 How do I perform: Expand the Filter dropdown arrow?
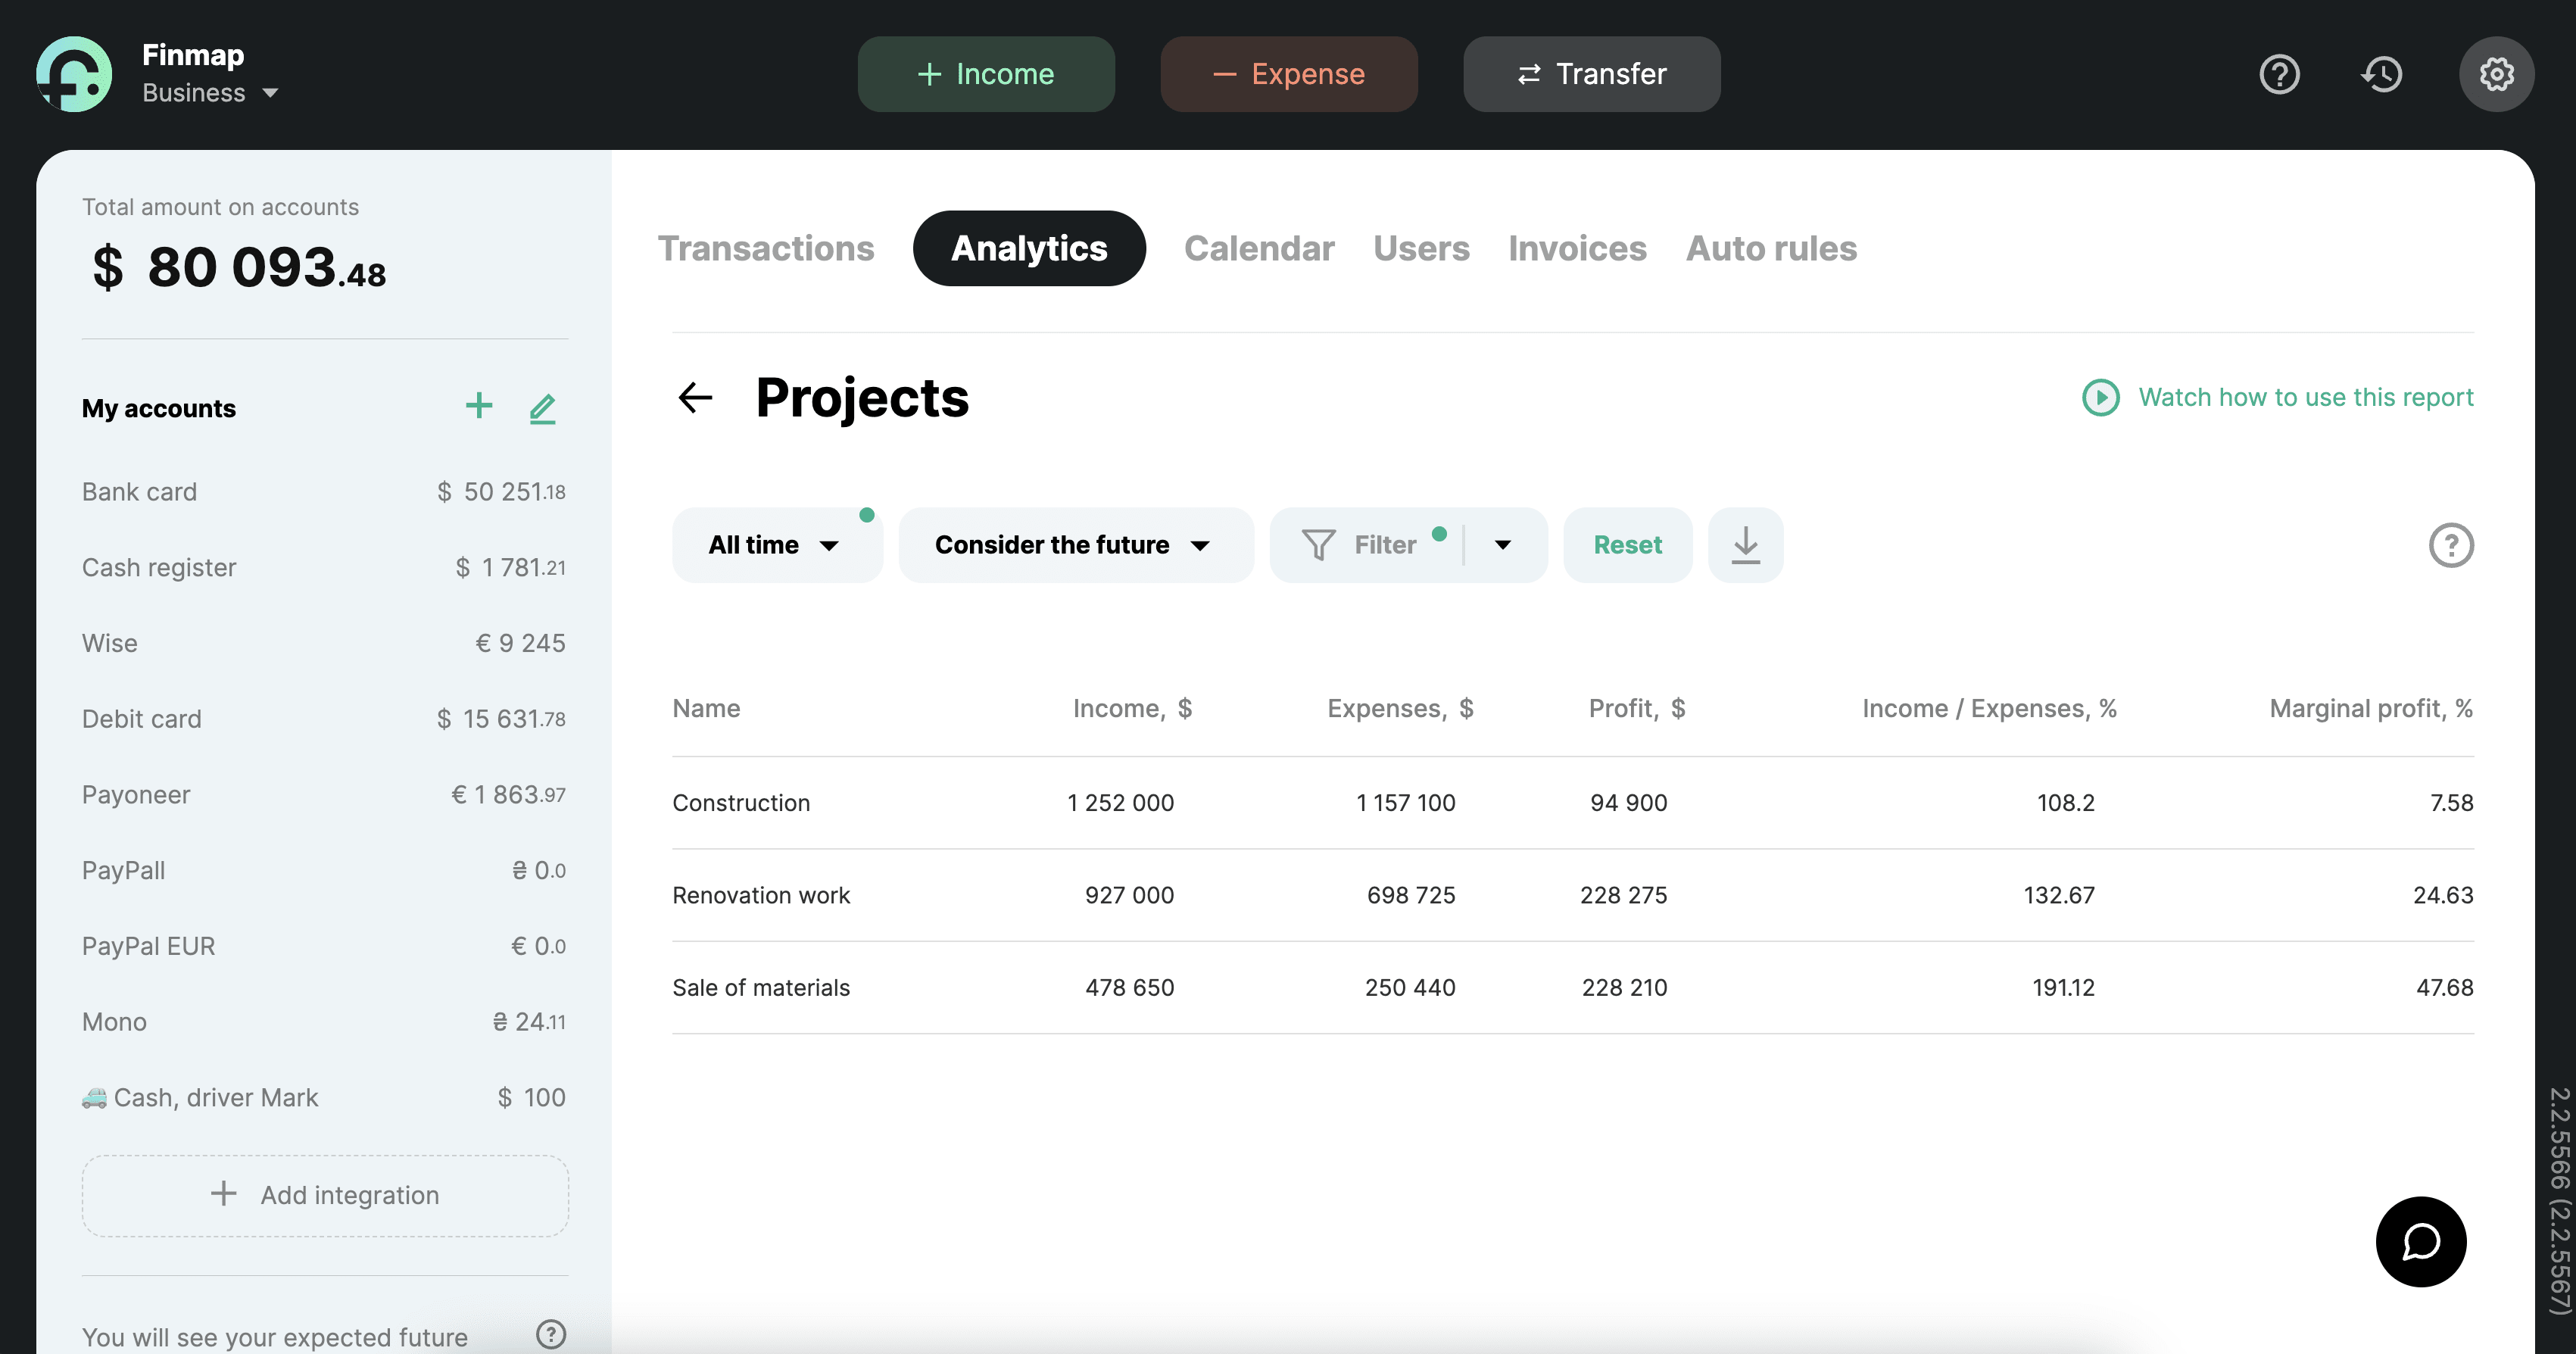click(1502, 545)
